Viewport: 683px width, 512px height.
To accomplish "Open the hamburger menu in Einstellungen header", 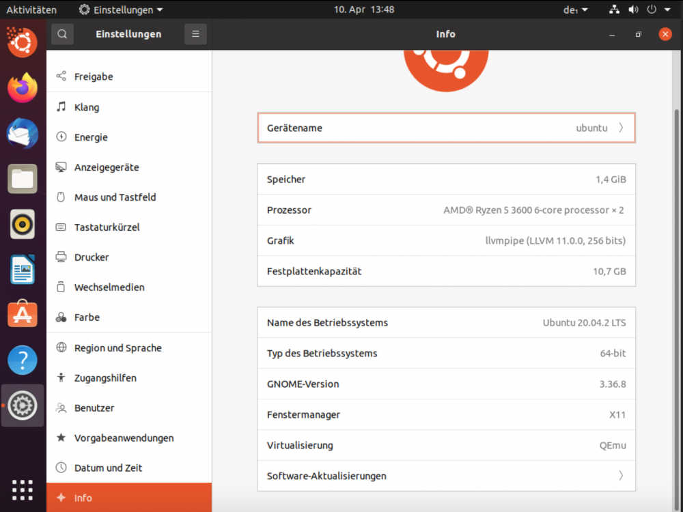I will [x=195, y=34].
